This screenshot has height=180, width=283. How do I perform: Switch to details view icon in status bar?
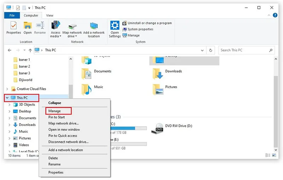[268, 155]
